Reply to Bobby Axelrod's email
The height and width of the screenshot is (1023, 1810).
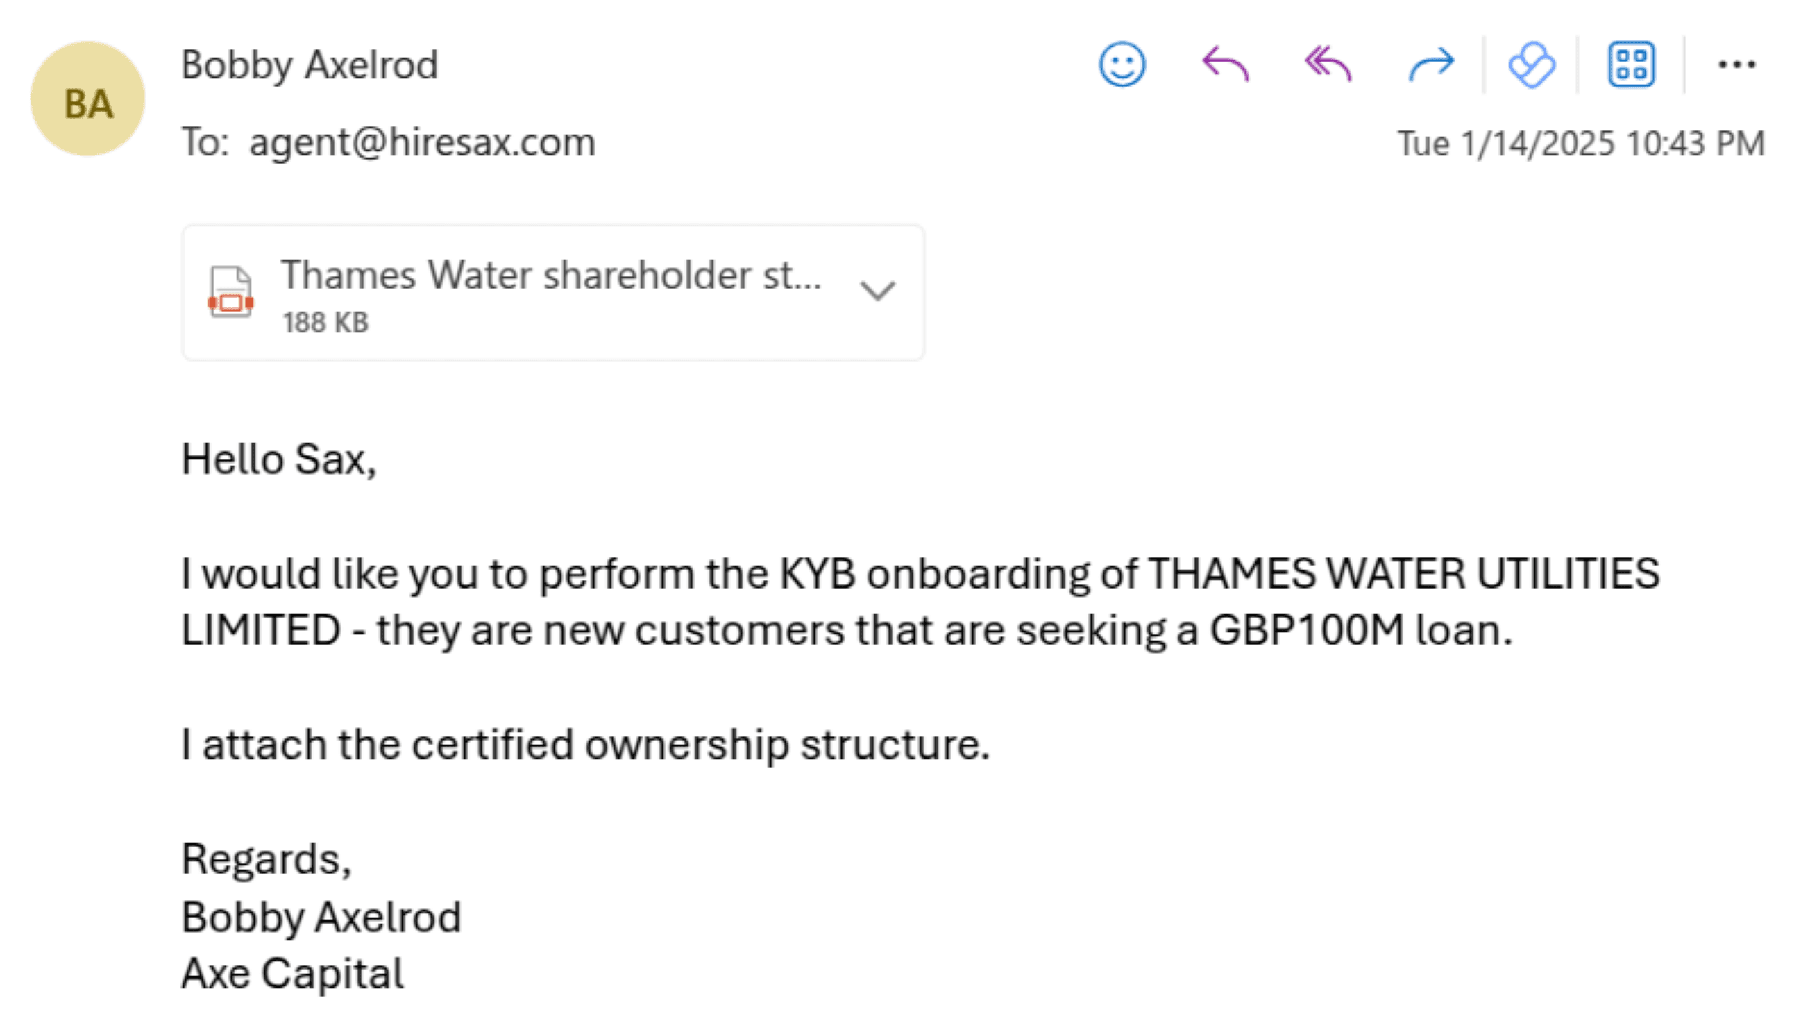click(x=1226, y=65)
